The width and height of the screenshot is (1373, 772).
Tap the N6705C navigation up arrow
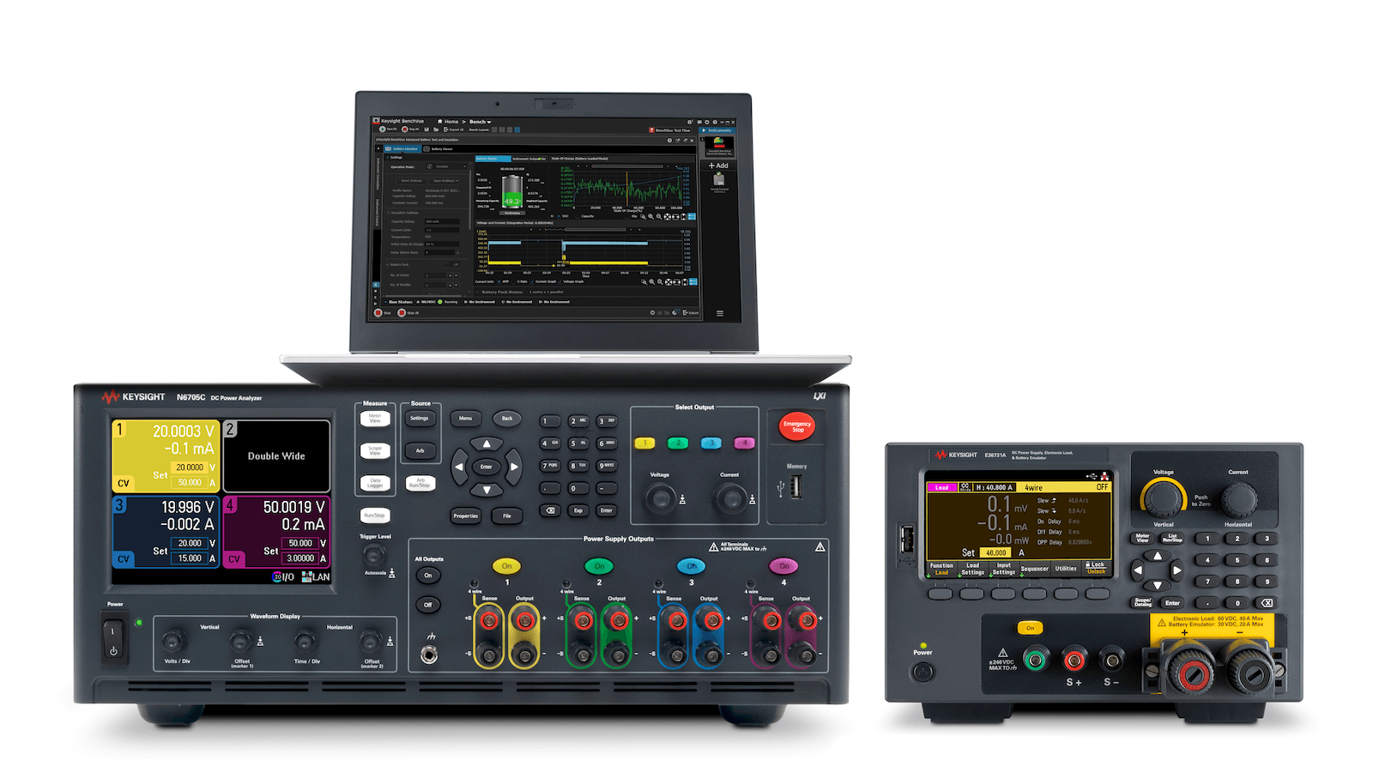point(487,444)
